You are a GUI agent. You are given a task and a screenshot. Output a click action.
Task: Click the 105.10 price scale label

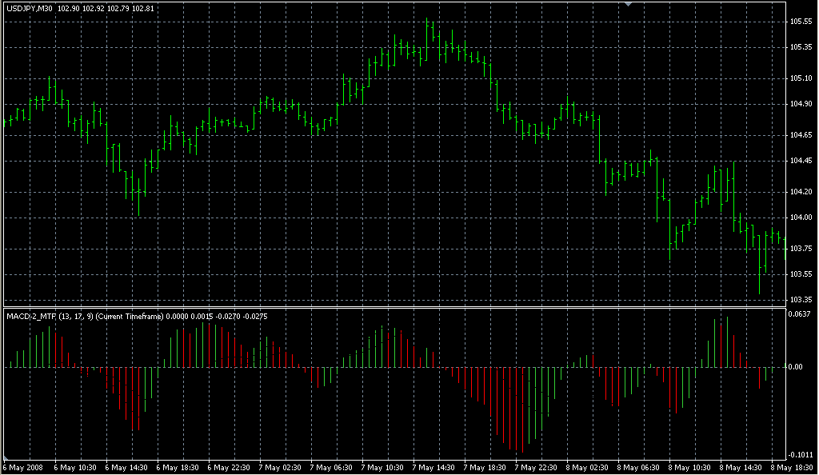pos(801,78)
